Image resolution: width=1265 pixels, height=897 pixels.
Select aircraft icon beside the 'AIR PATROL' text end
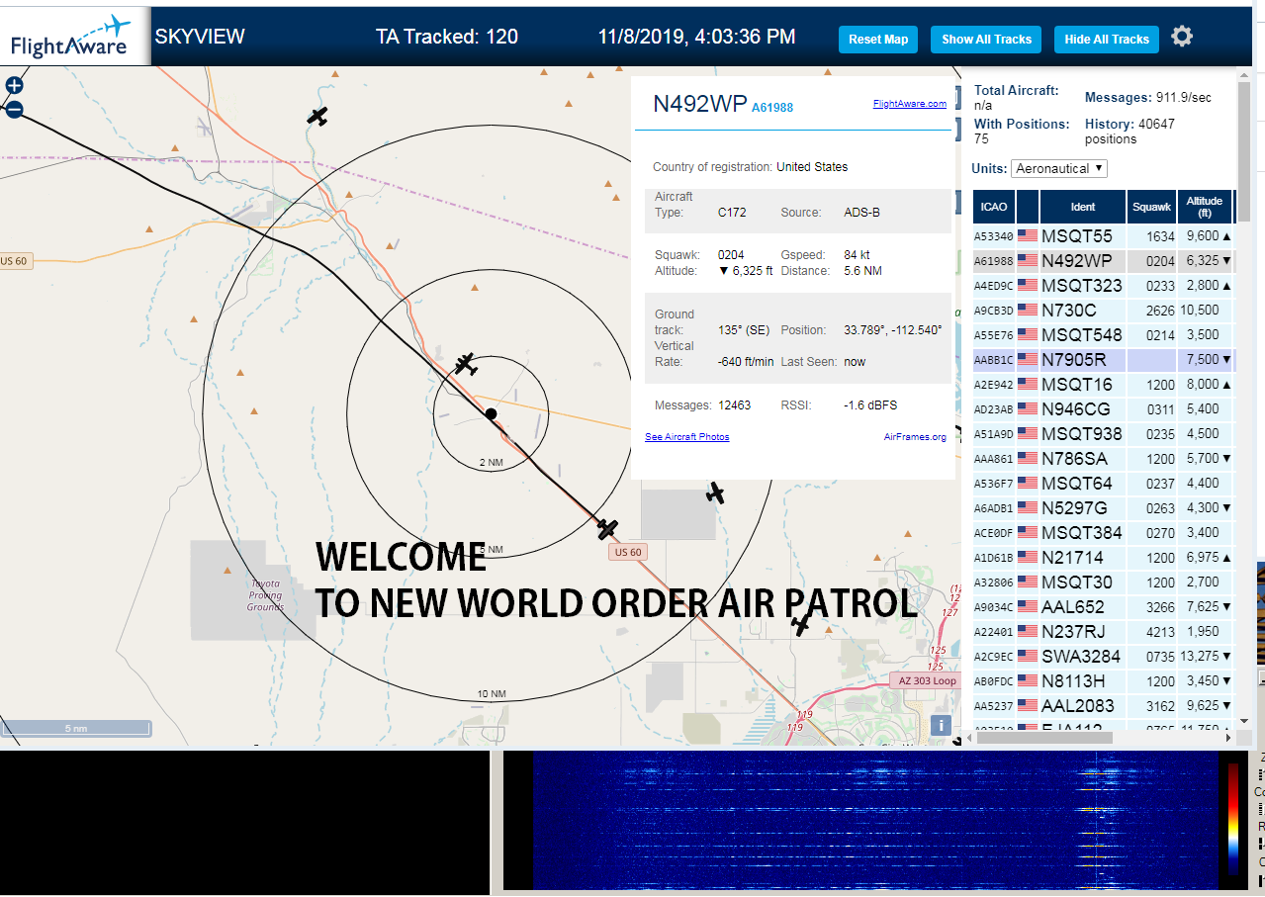click(801, 624)
